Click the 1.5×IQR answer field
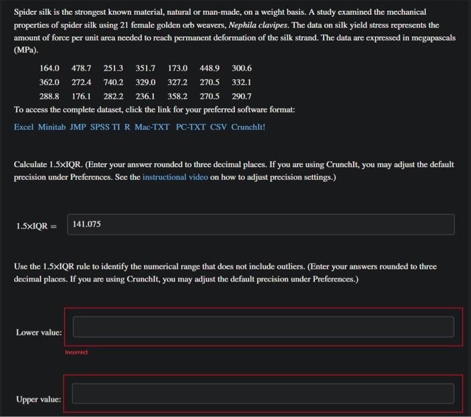This screenshot has height=417, width=471. (261, 224)
